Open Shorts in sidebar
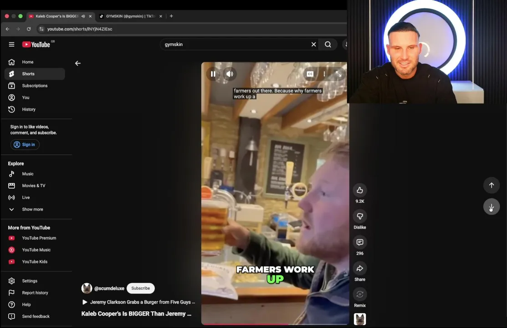 (x=35, y=74)
